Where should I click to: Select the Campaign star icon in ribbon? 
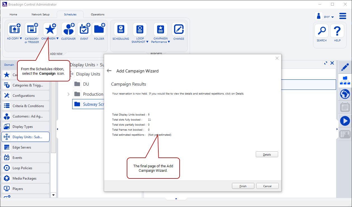pos(50,29)
